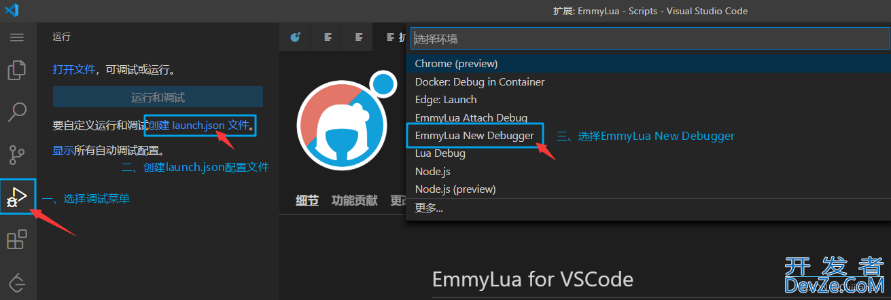
Task: Select EmmyLua Attach Debug
Action: tap(649, 117)
